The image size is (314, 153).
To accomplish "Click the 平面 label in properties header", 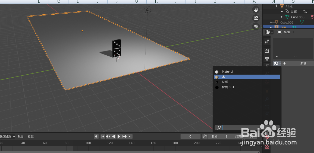I will [x=287, y=32].
